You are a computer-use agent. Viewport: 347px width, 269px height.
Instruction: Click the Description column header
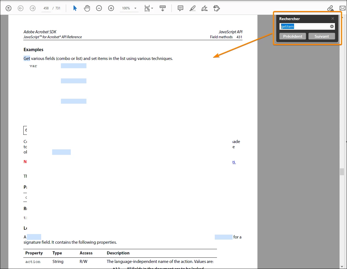(x=118, y=253)
